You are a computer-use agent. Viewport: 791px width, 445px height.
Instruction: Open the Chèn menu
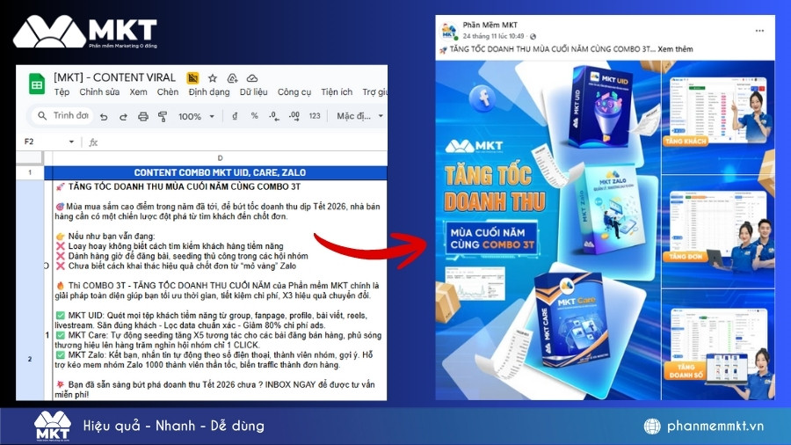pos(168,91)
